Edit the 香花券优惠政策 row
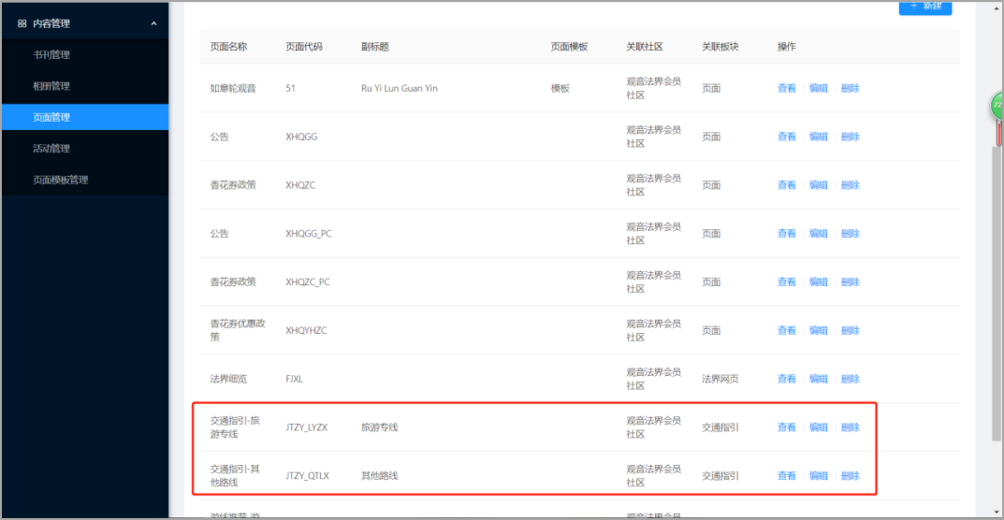 819,330
